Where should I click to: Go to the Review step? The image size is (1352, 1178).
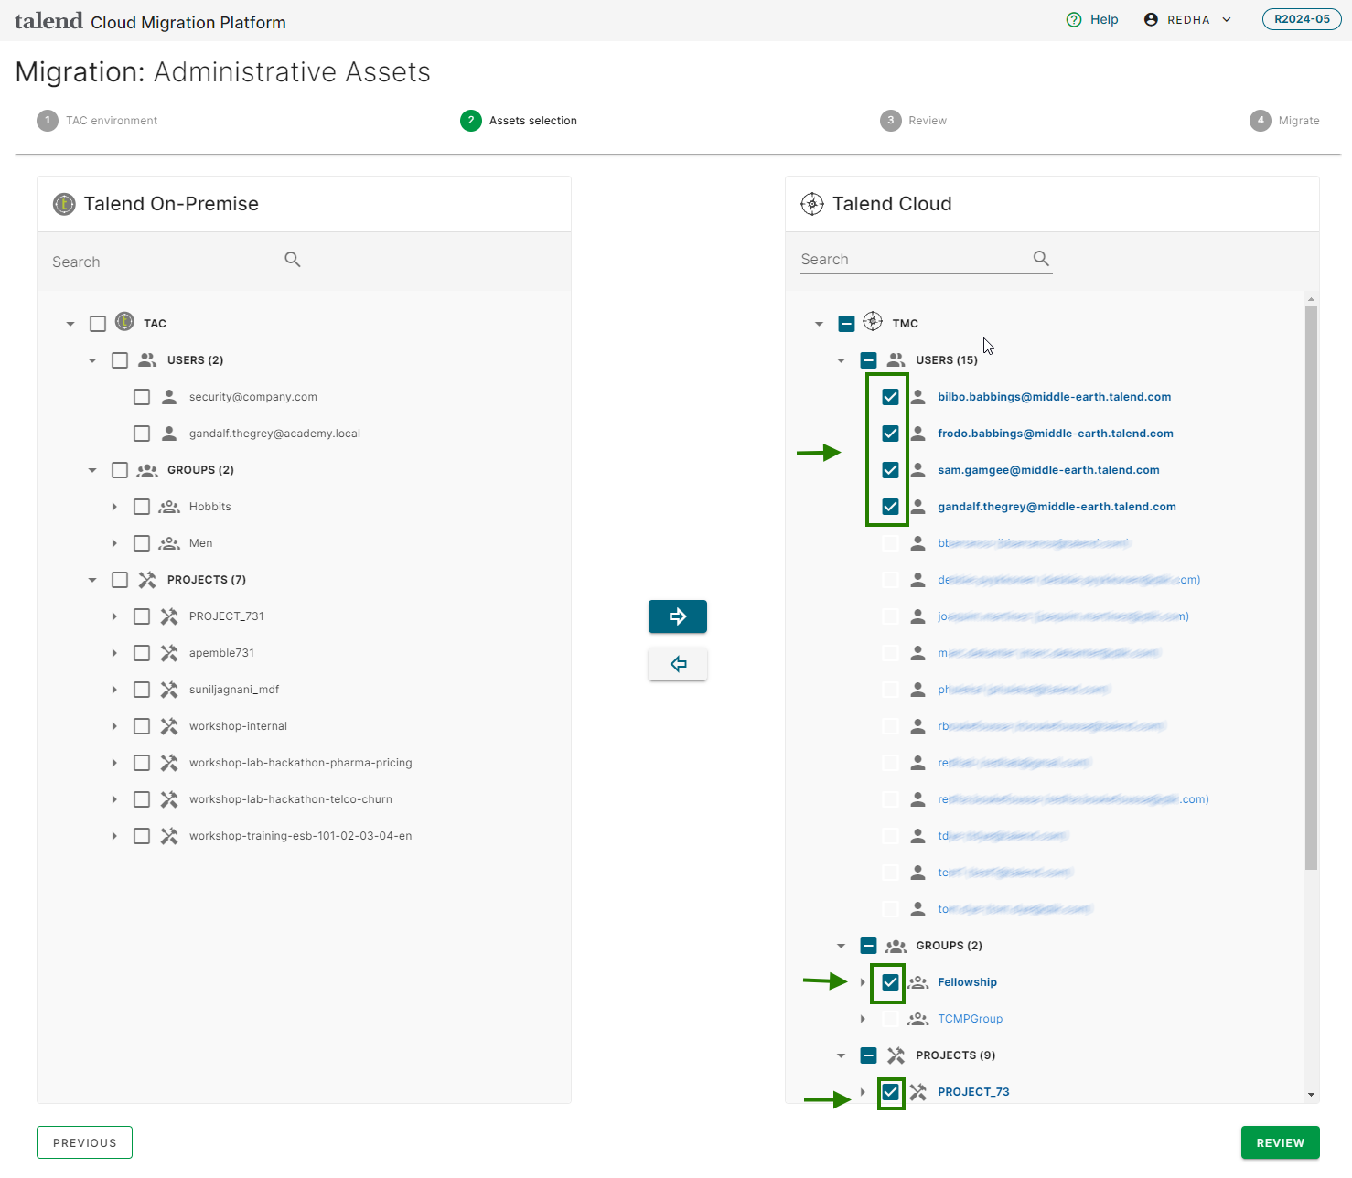click(x=913, y=121)
